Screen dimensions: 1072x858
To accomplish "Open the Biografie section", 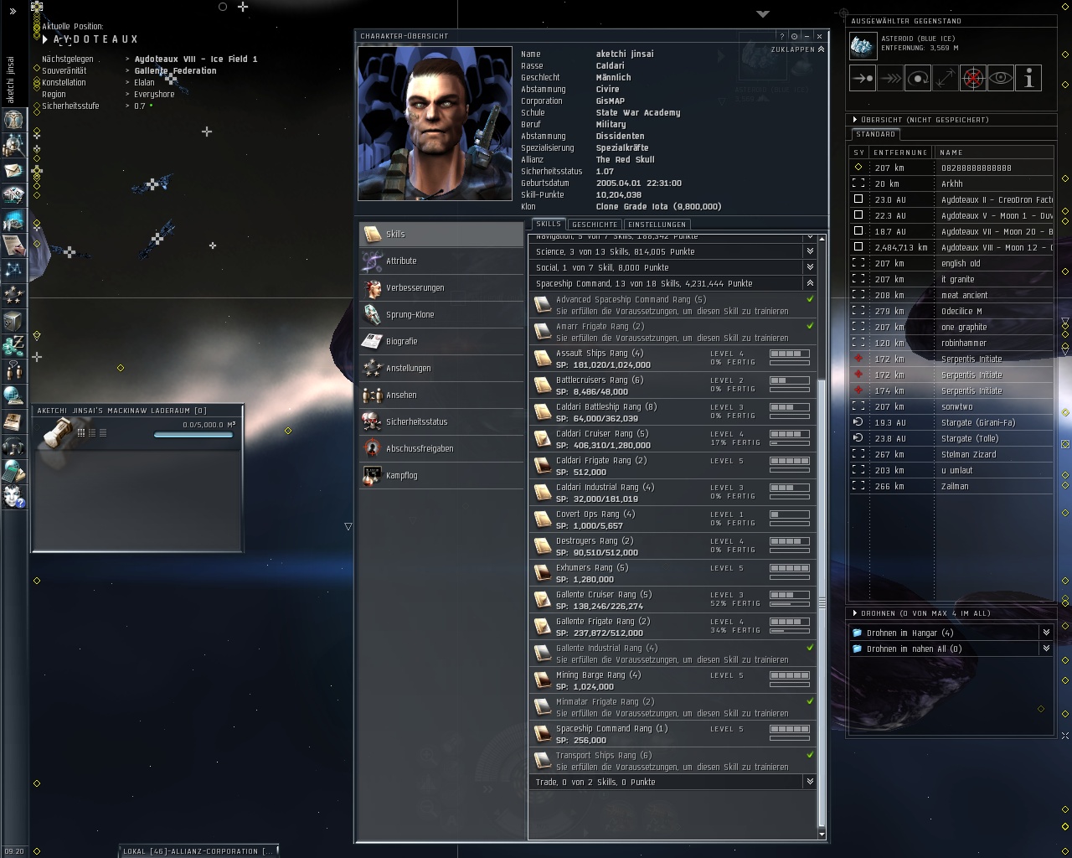I will point(441,341).
